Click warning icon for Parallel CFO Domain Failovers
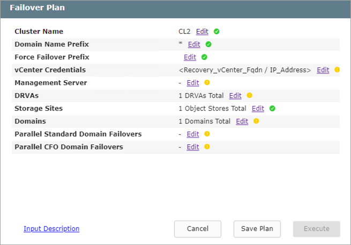351x245 pixels. pyautogui.click(x=207, y=147)
